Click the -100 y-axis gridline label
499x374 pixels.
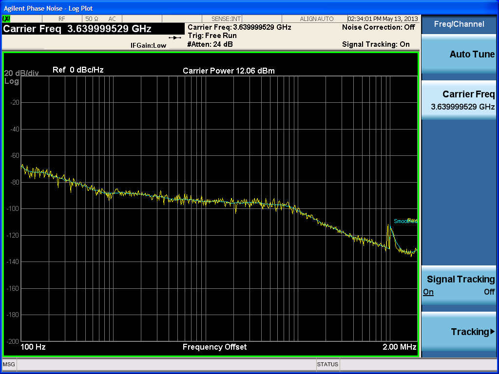point(12,208)
